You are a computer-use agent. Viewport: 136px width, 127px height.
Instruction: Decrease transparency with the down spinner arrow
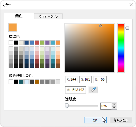pos(114,107)
